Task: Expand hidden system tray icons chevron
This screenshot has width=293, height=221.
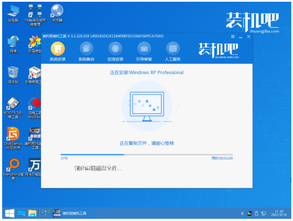Action: coord(242,213)
